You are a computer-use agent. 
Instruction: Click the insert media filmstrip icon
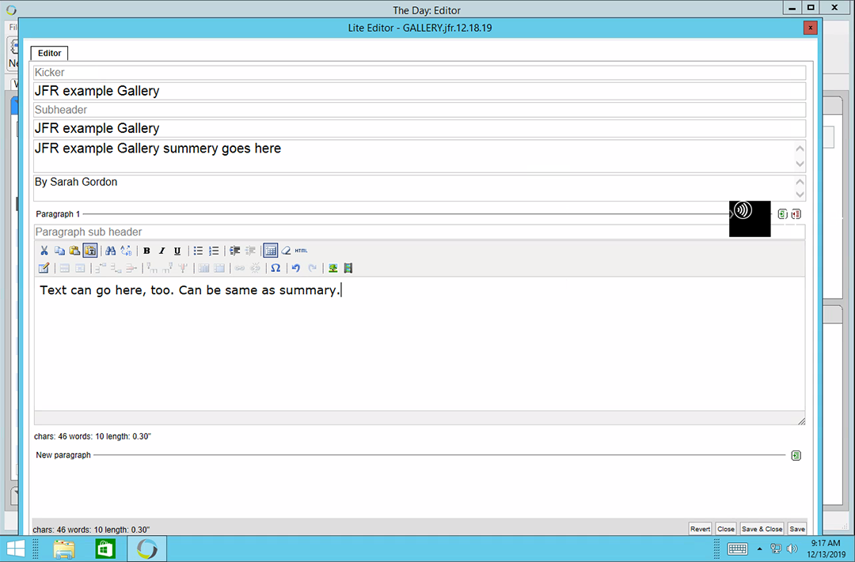tap(348, 268)
